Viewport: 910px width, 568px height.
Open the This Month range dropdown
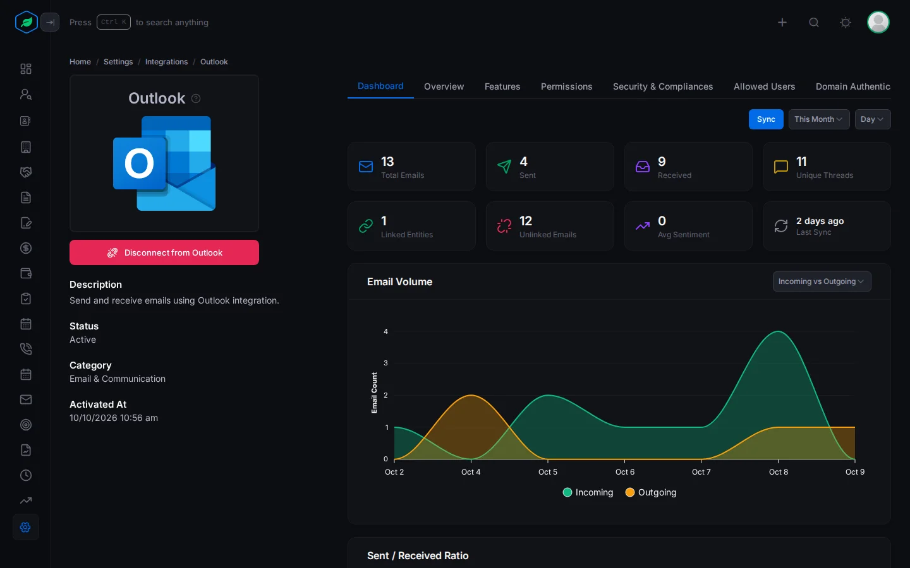(x=819, y=119)
